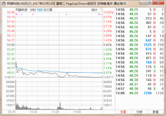Select the tick row with volume 147

[x=140, y=36]
